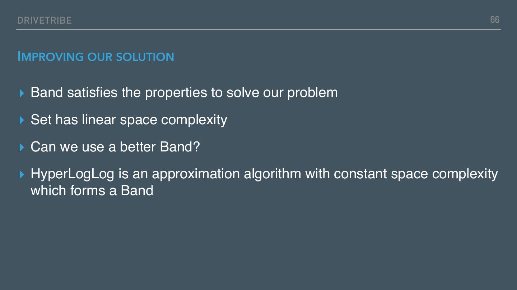Click the word "HyperLogLog"
The width and height of the screenshot is (517, 290).
pos(72,174)
